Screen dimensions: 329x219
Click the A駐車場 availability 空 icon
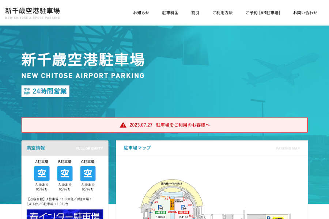(x=42, y=173)
